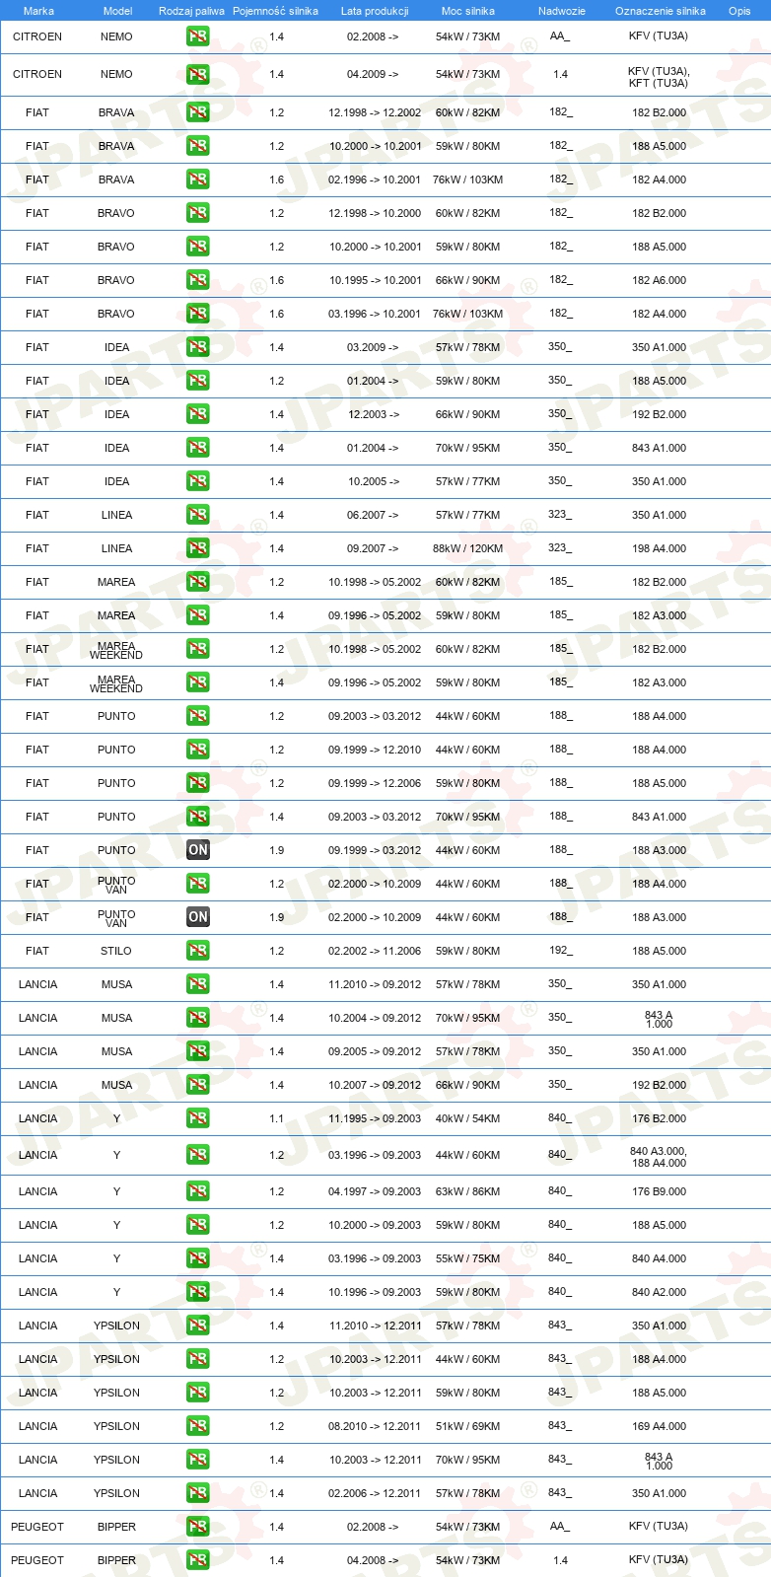This screenshot has width=771, height=1577.
Task: Select the '63kW / 86KM' power cell
Action: (x=467, y=1191)
